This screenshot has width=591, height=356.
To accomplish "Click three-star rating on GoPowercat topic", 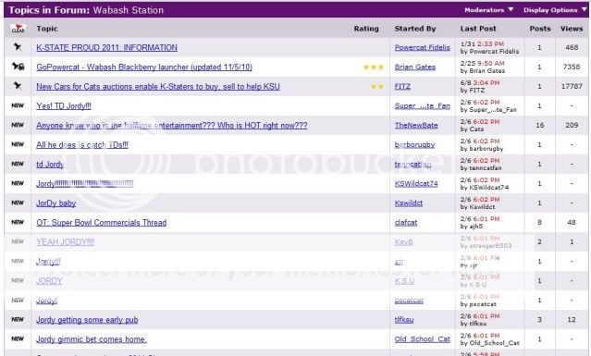I will point(373,68).
